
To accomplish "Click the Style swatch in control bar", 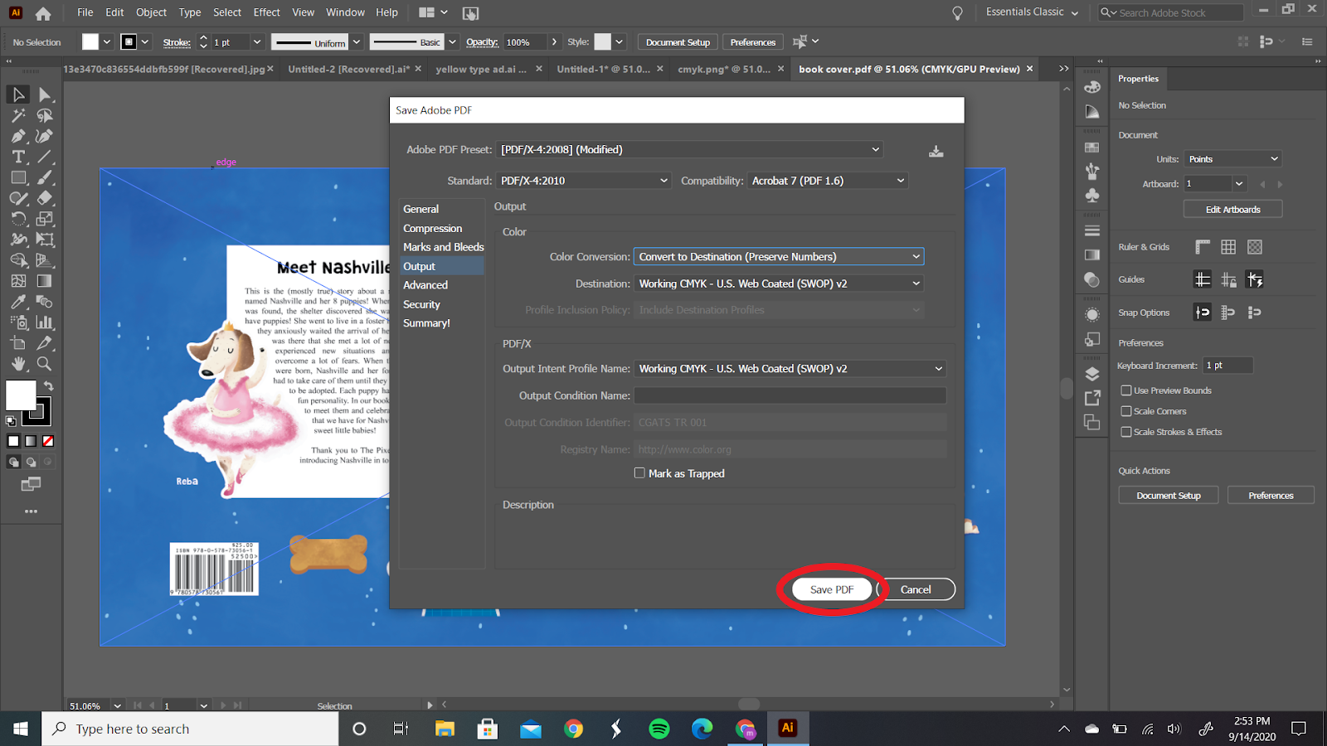I will click(x=602, y=41).
